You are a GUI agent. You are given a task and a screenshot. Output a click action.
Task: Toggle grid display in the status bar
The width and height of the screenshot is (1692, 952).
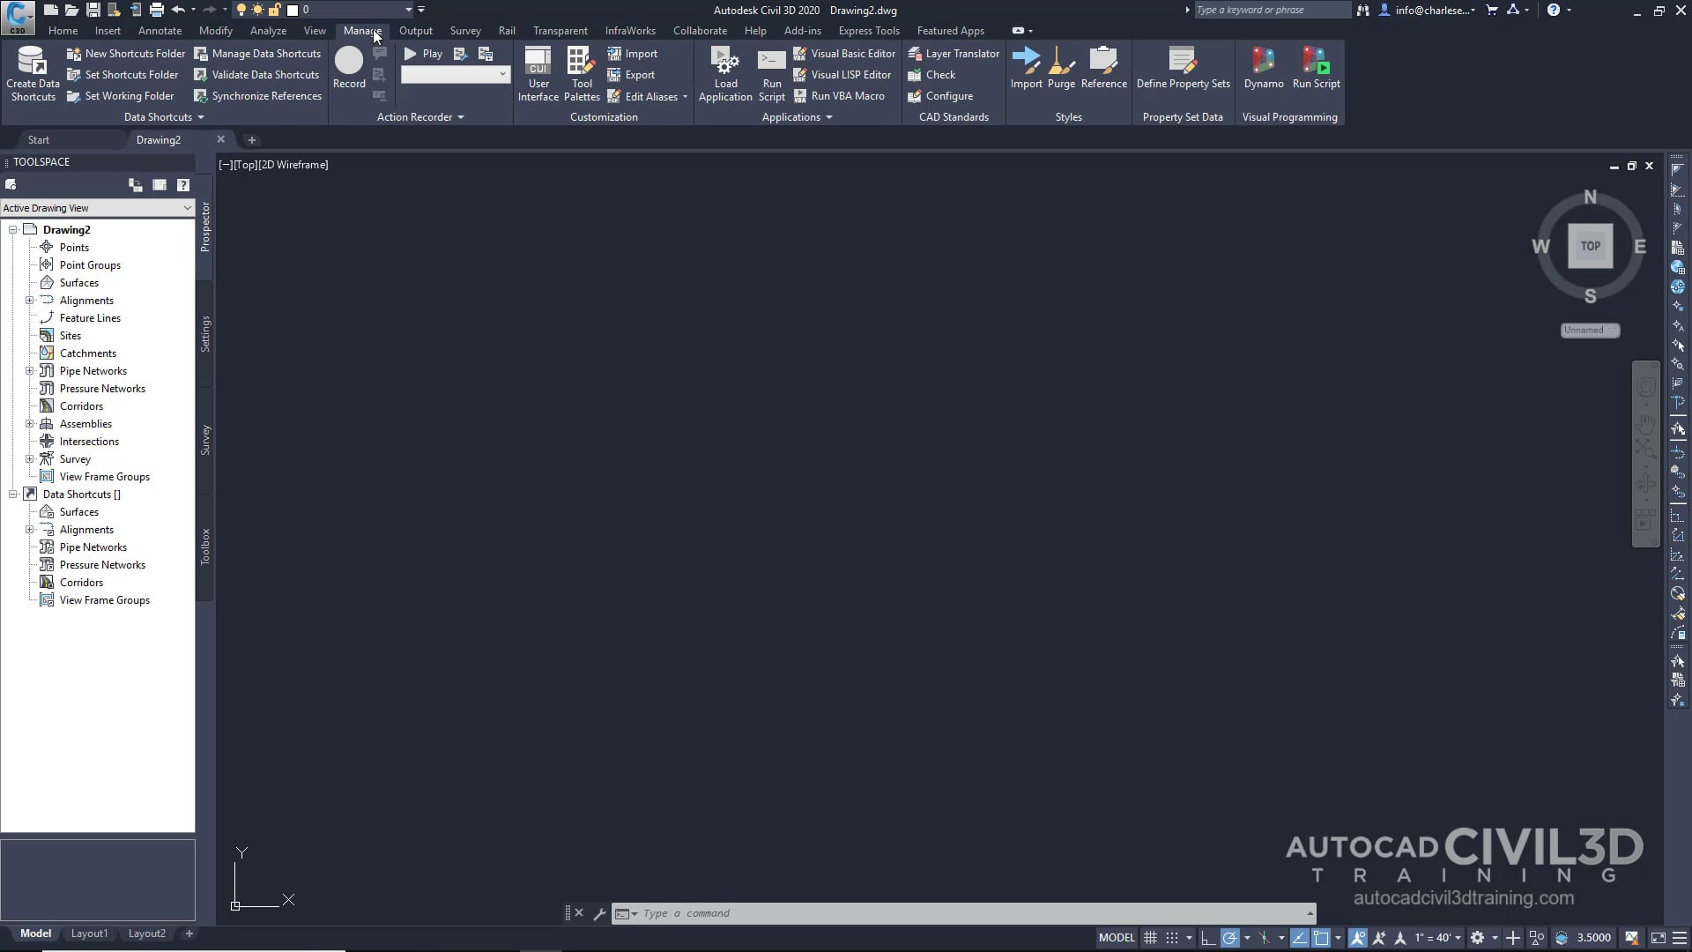pos(1150,937)
